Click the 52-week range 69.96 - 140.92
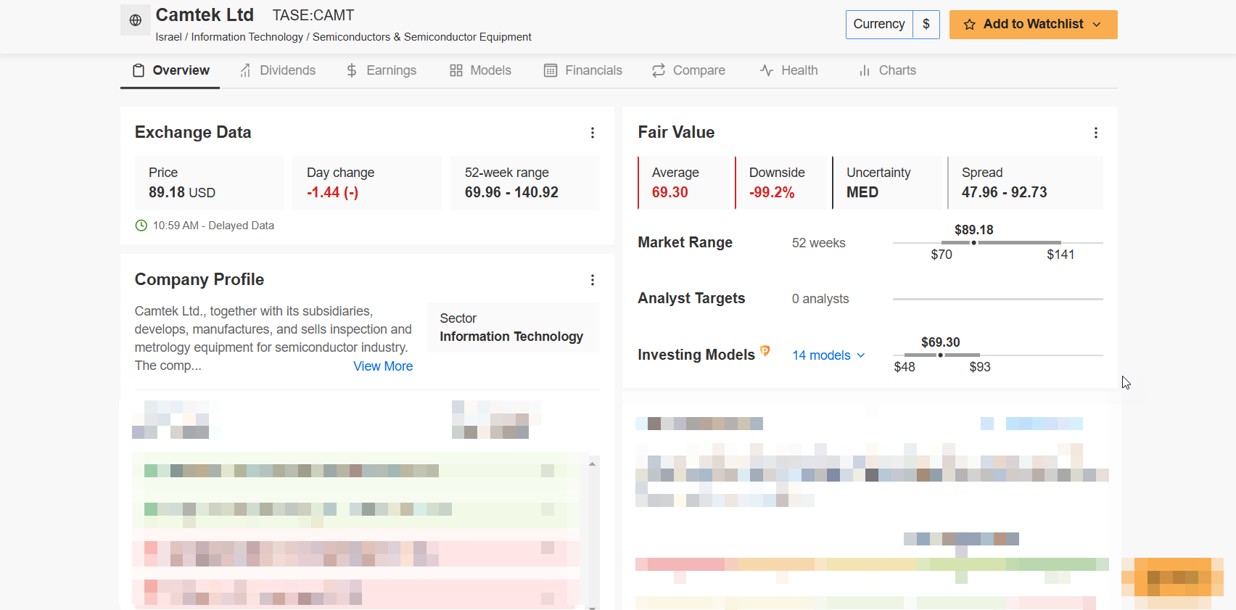The width and height of the screenshot is (1236, 610). [x=511, y=192]
